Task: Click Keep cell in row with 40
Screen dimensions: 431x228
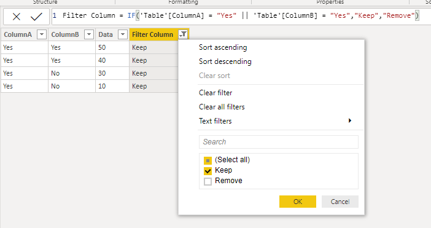Action: pos(153,60)
